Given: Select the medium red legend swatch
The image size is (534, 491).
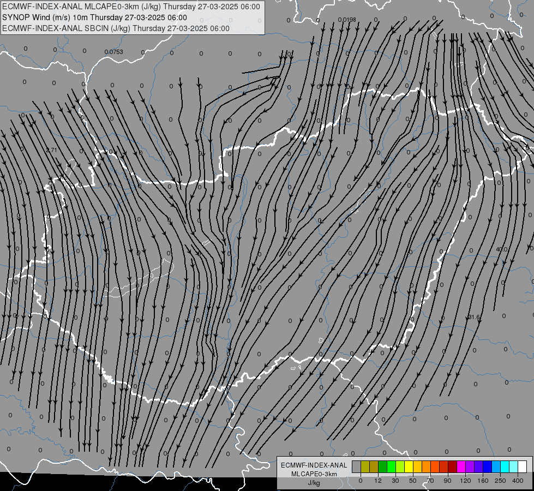Looking at the screenshot, I should [x=444, y=466].
